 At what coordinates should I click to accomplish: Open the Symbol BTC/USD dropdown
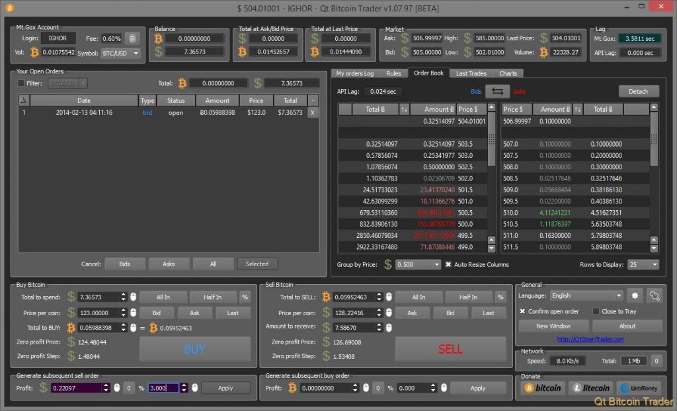click(121, 53)
